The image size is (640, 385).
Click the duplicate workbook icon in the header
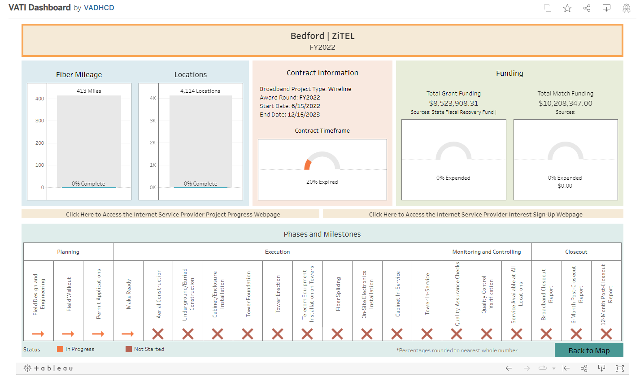(x=548, y=8)
